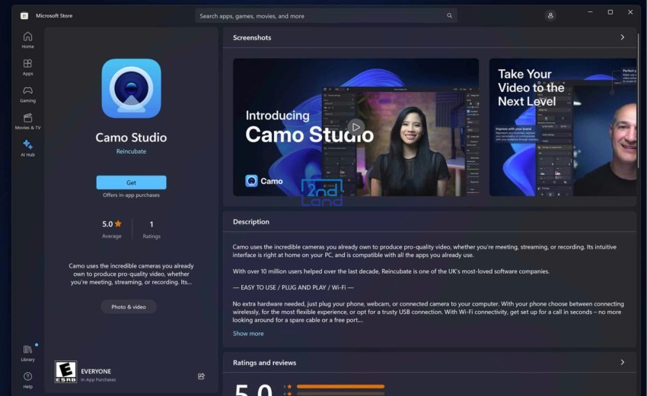Open the Reincubate publisher link
This screenshot has height=396, width=647.
pyautogui.click(x=131, y=151)
